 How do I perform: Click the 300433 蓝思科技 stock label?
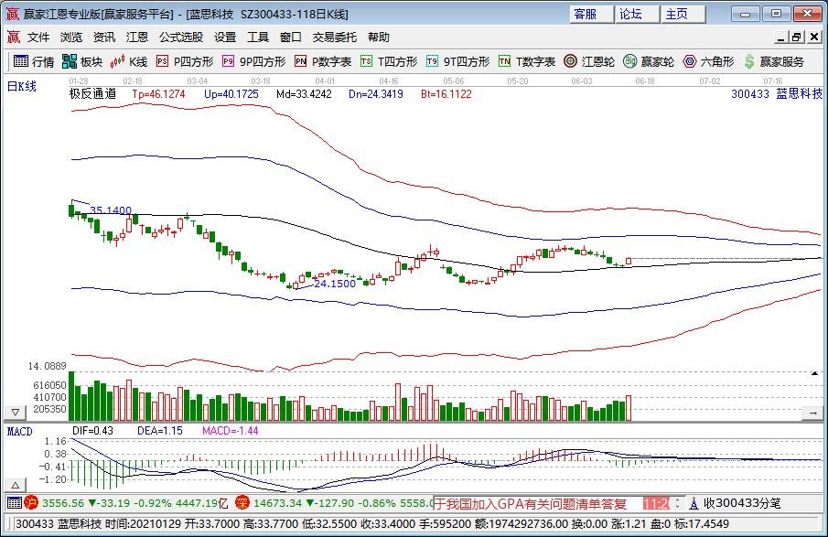(777, 94)
